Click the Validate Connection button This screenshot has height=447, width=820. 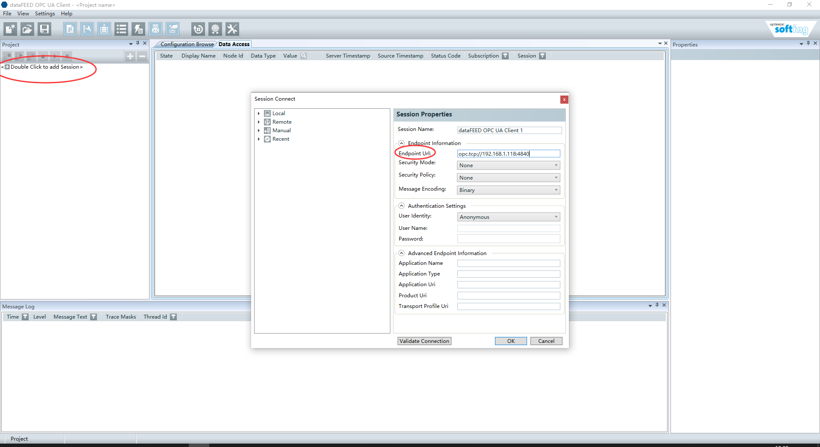(425, 341)
